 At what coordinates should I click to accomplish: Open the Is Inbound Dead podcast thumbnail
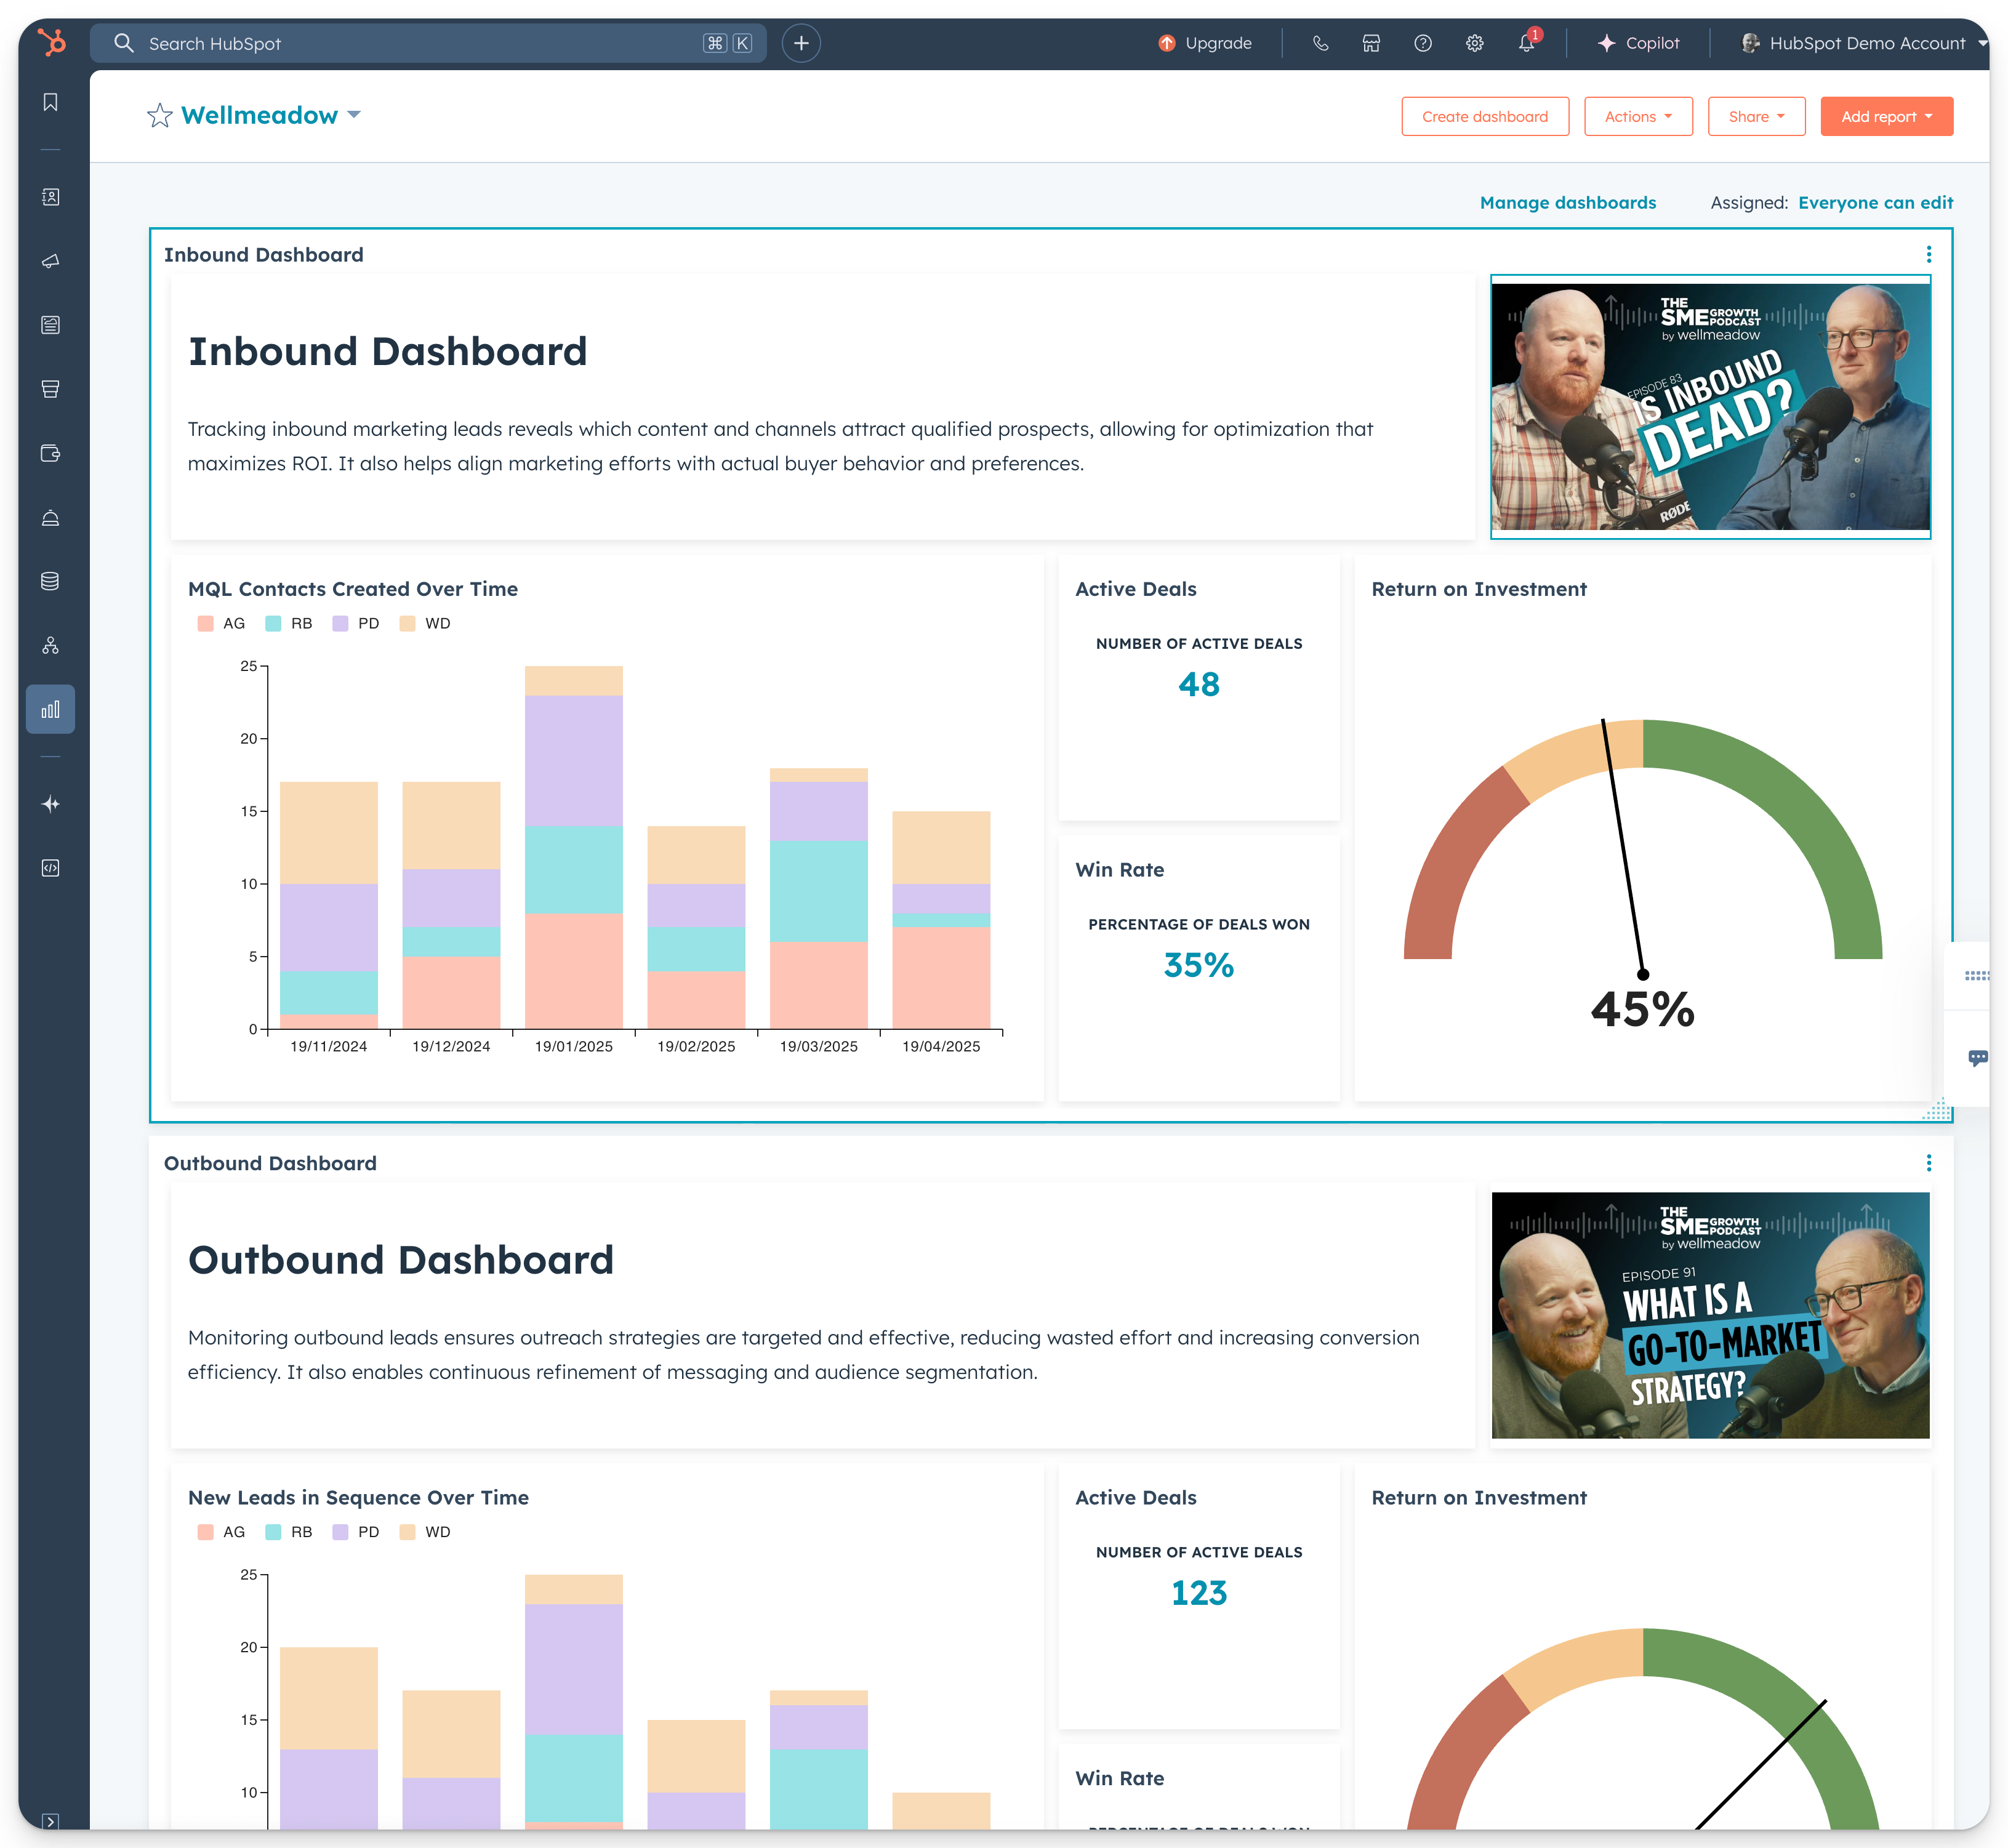pyautogui.click(x=1710, y=407)
